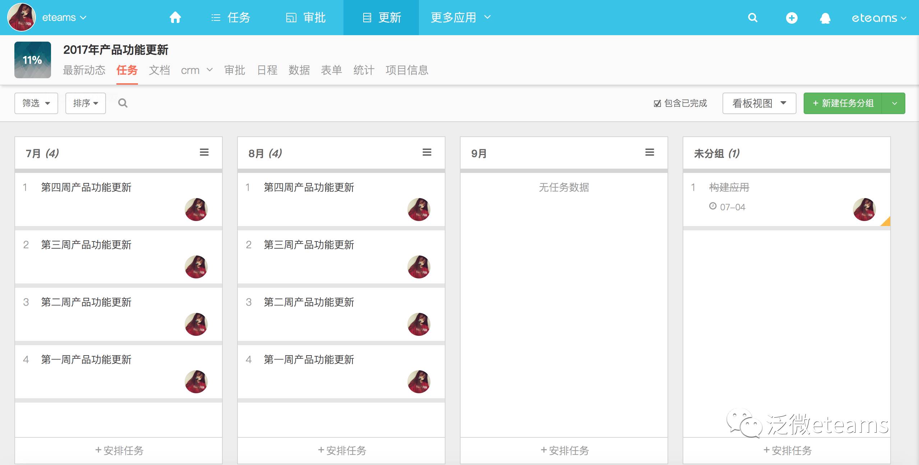The width and height of the screenshot is (919, 465).
Task: Click the plus circle add icon
Action: coord(791,18)
